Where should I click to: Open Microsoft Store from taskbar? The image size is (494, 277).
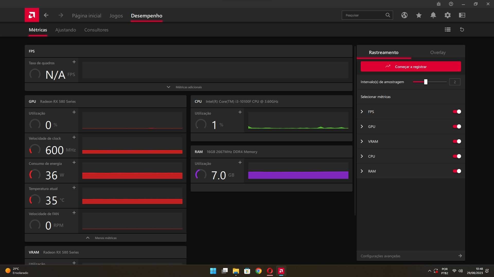pyautogui.click(x=247, y=271)
